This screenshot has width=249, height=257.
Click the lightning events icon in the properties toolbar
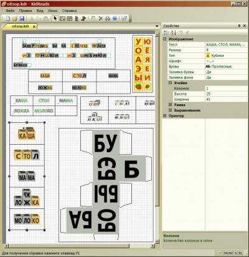(x=187, y=32)
